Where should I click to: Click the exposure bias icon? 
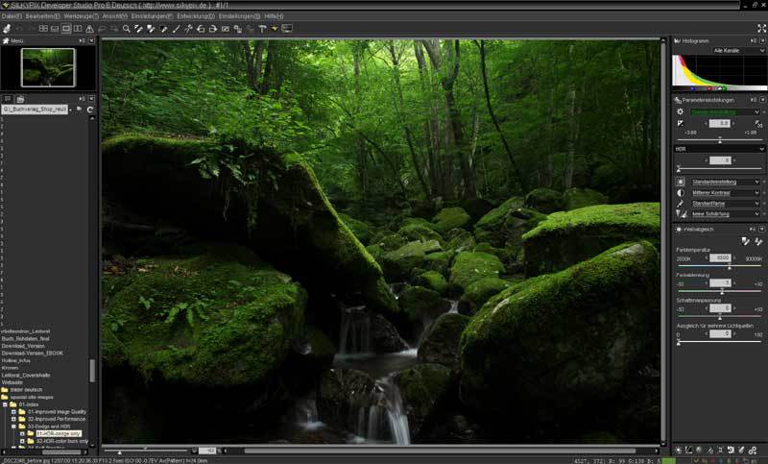(681, 124)
